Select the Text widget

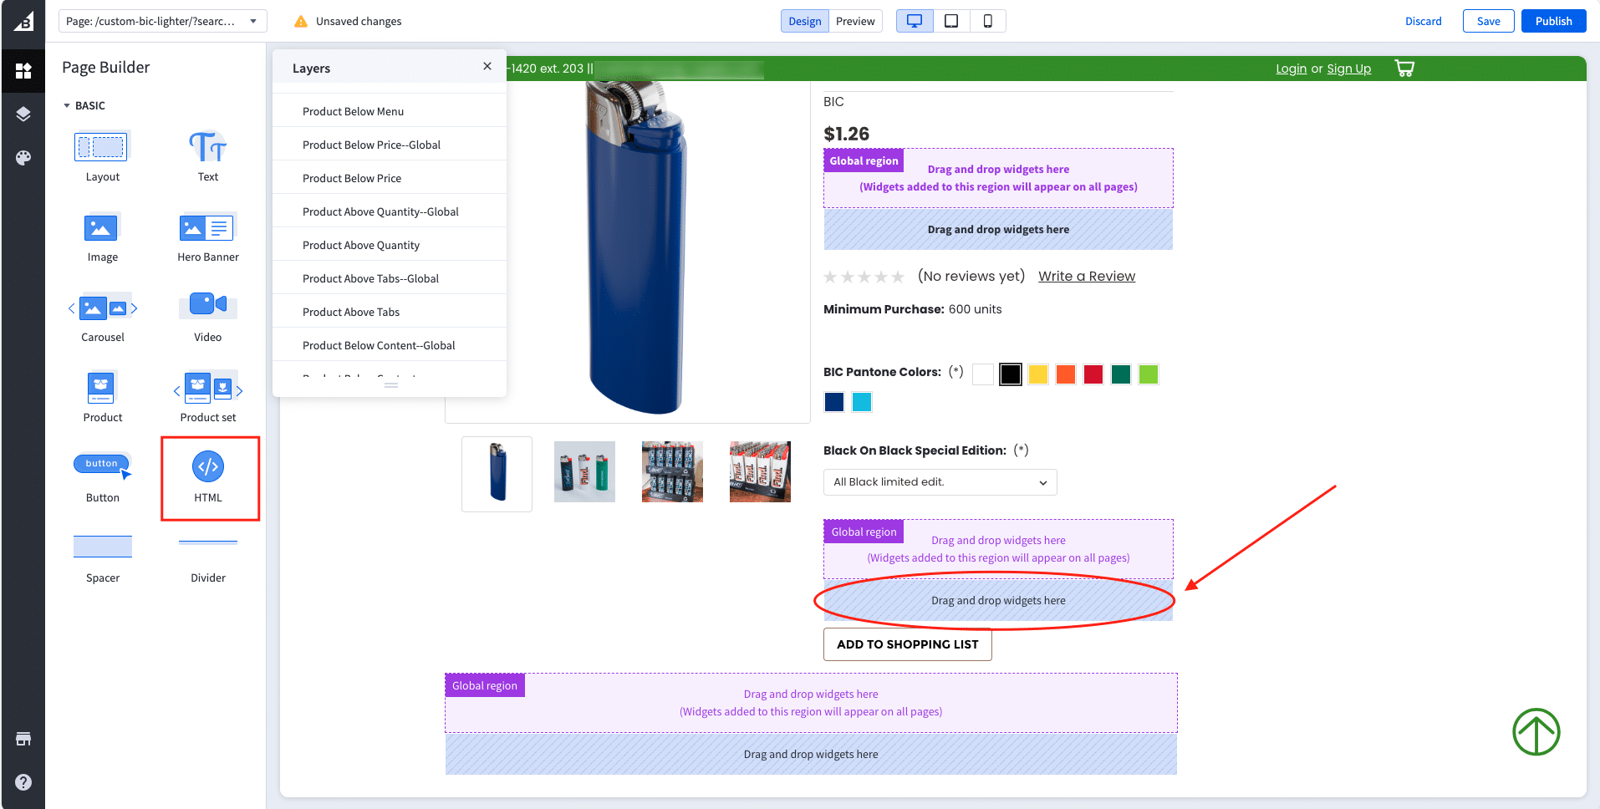(x=208, y=157)
